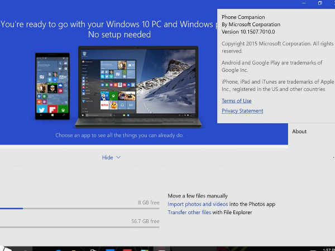Click the 'No setup needed' banner heading
Viewport: 335px width, 251px height.
(119, 35)
